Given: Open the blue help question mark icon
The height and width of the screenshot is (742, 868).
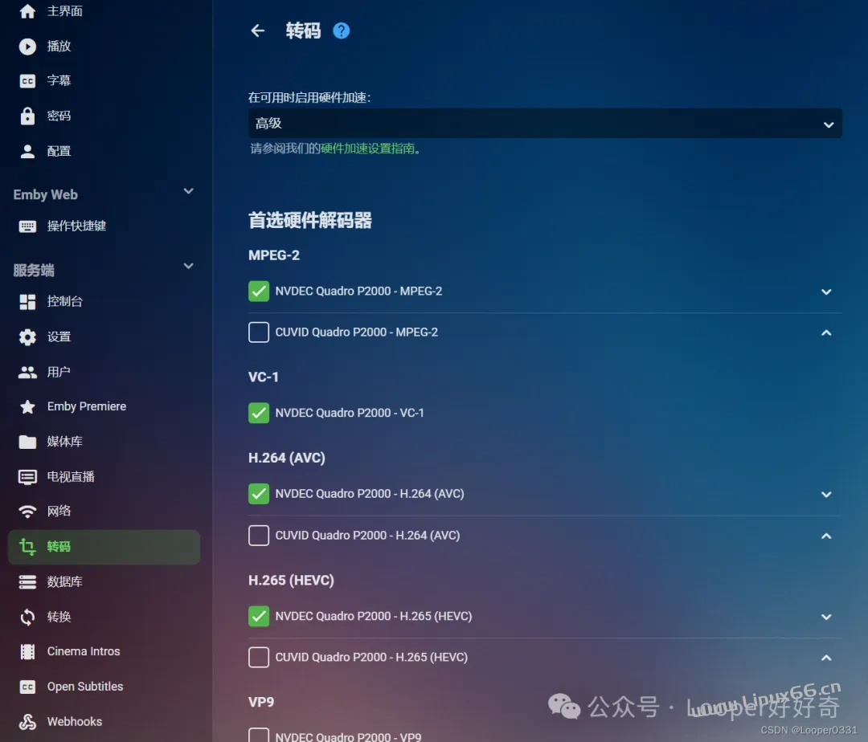Looking at the screenshot, I should [341, 31].
